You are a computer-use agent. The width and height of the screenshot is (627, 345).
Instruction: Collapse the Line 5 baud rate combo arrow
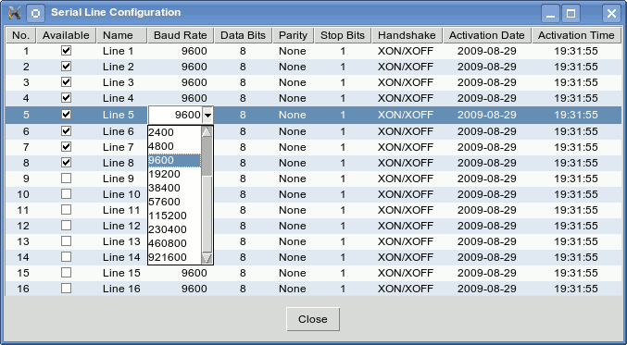[x=207, y=116]
